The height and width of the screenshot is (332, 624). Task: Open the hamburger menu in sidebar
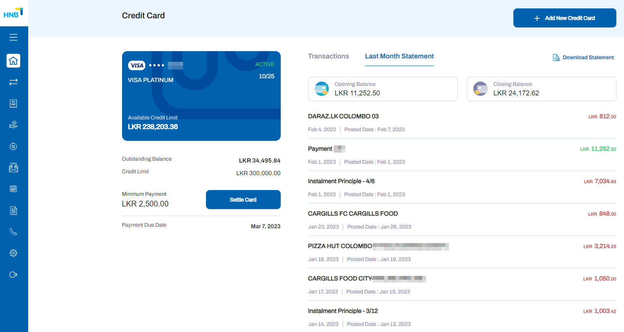[13, 37]
